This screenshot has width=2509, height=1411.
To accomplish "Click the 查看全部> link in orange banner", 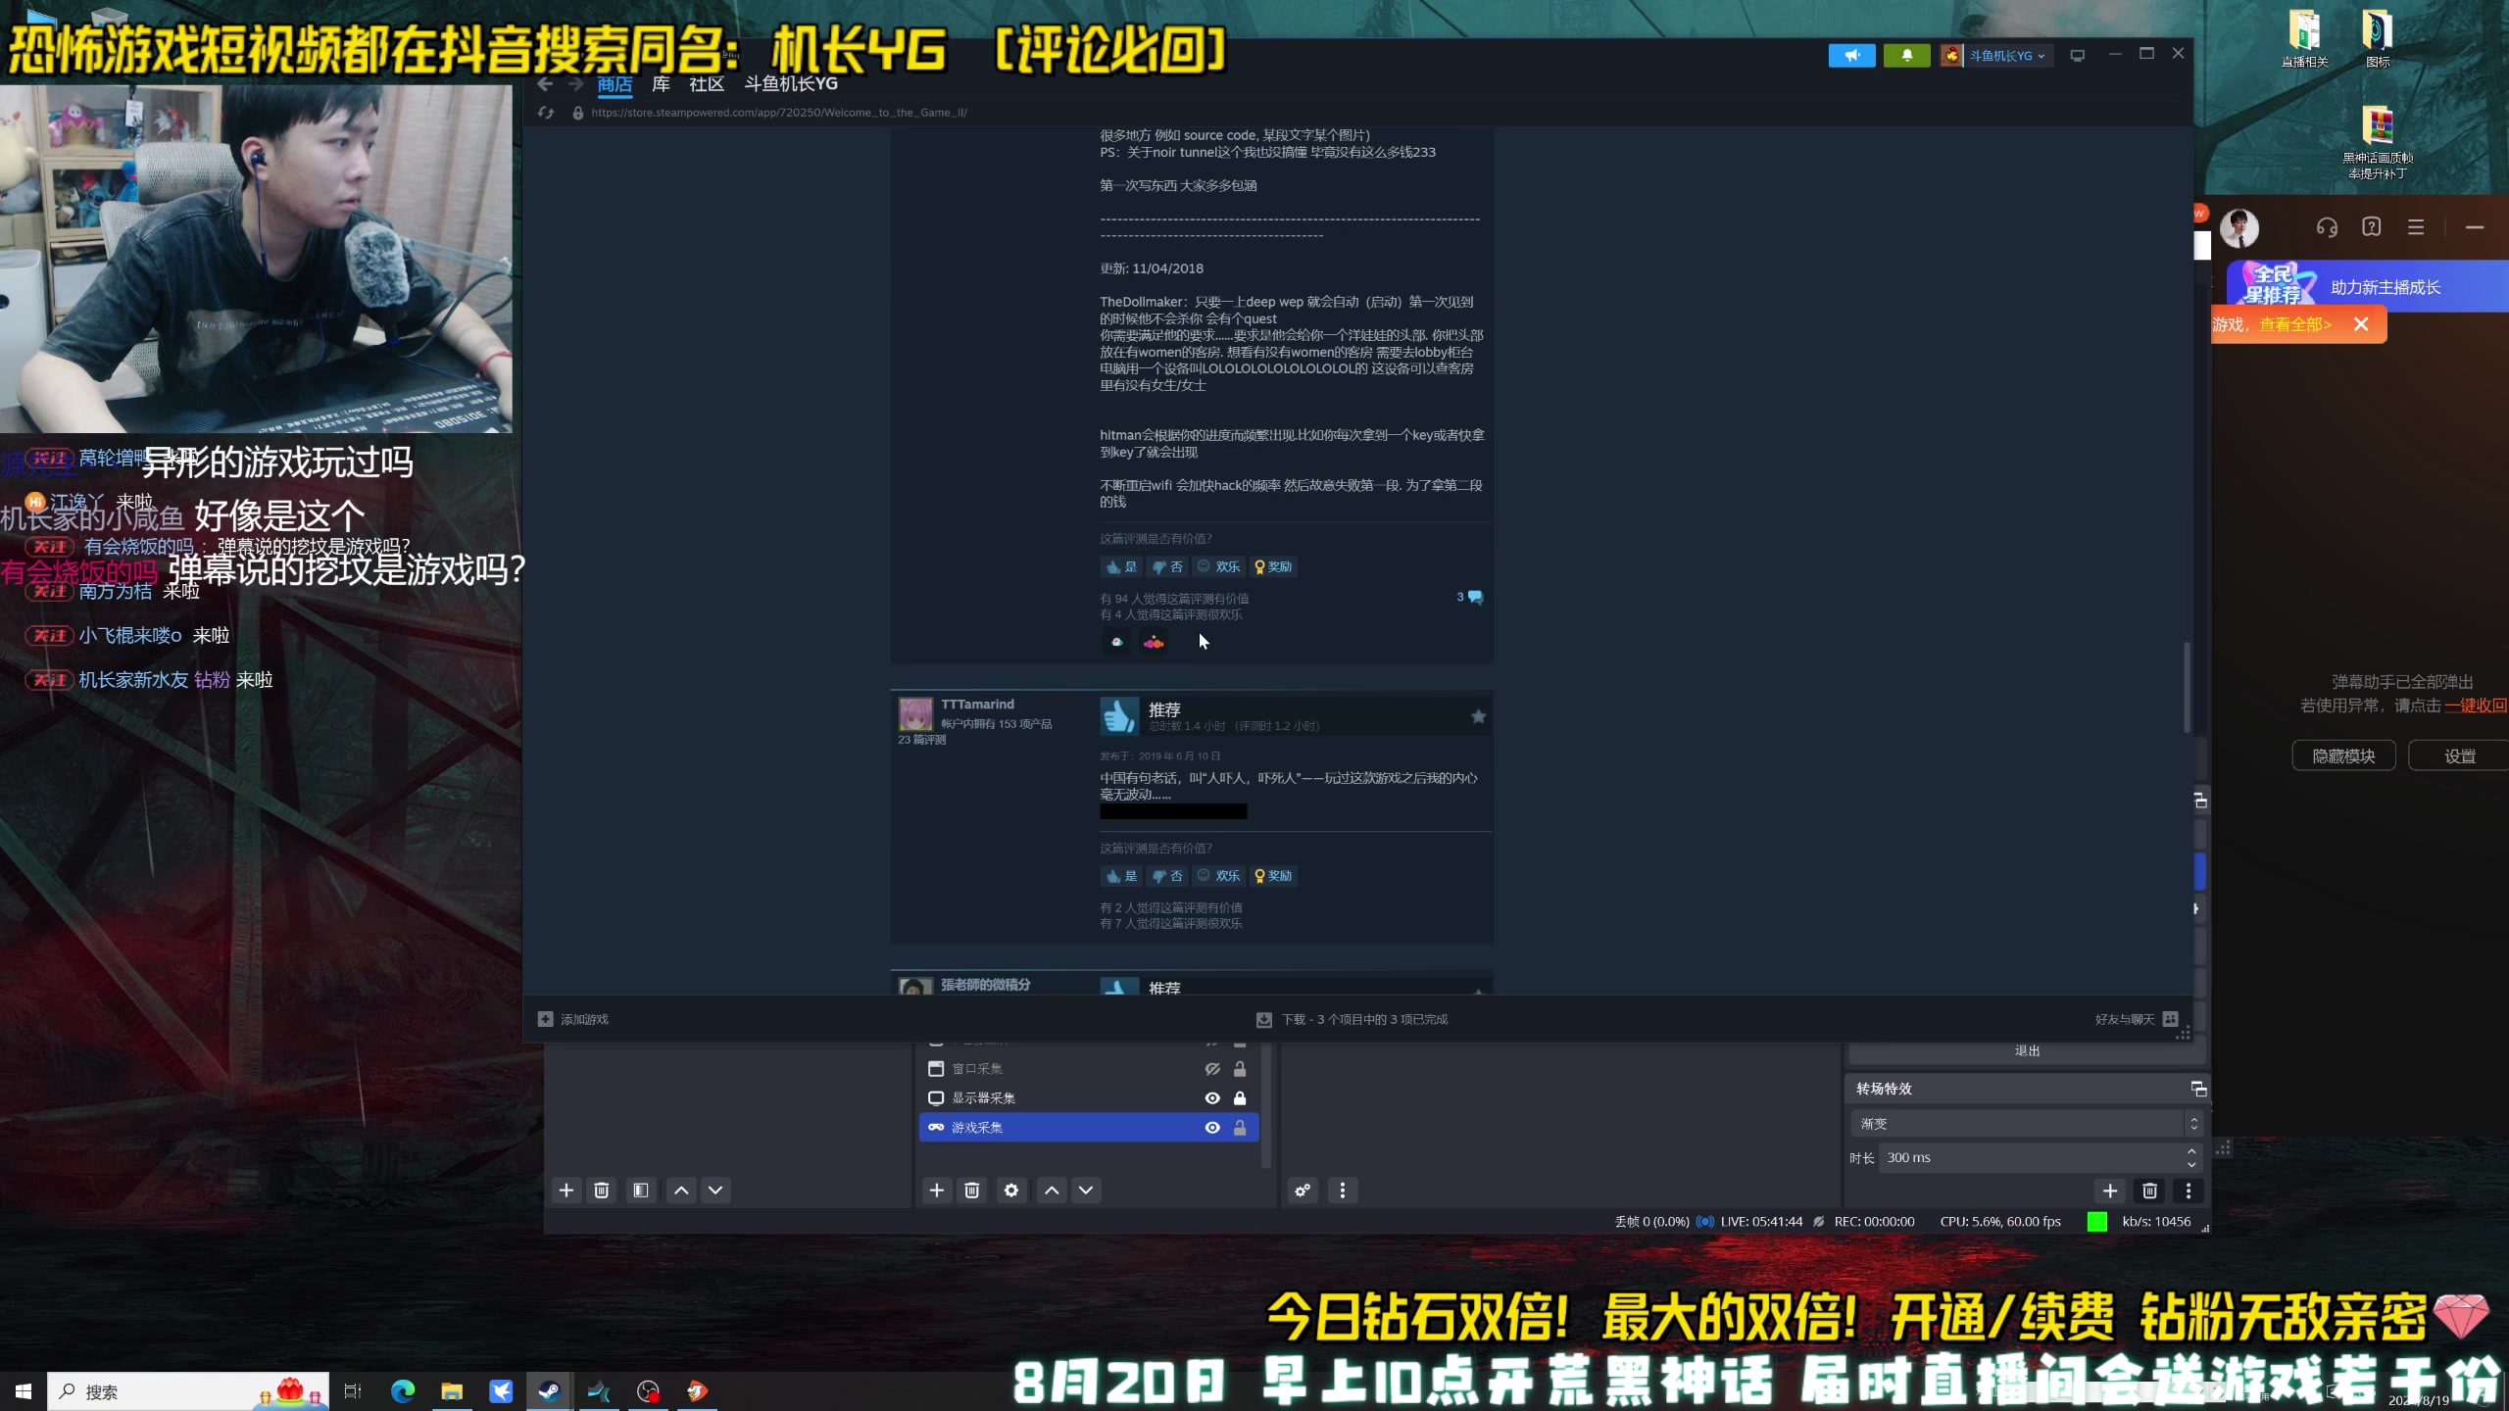I will tap(2295, 324).
